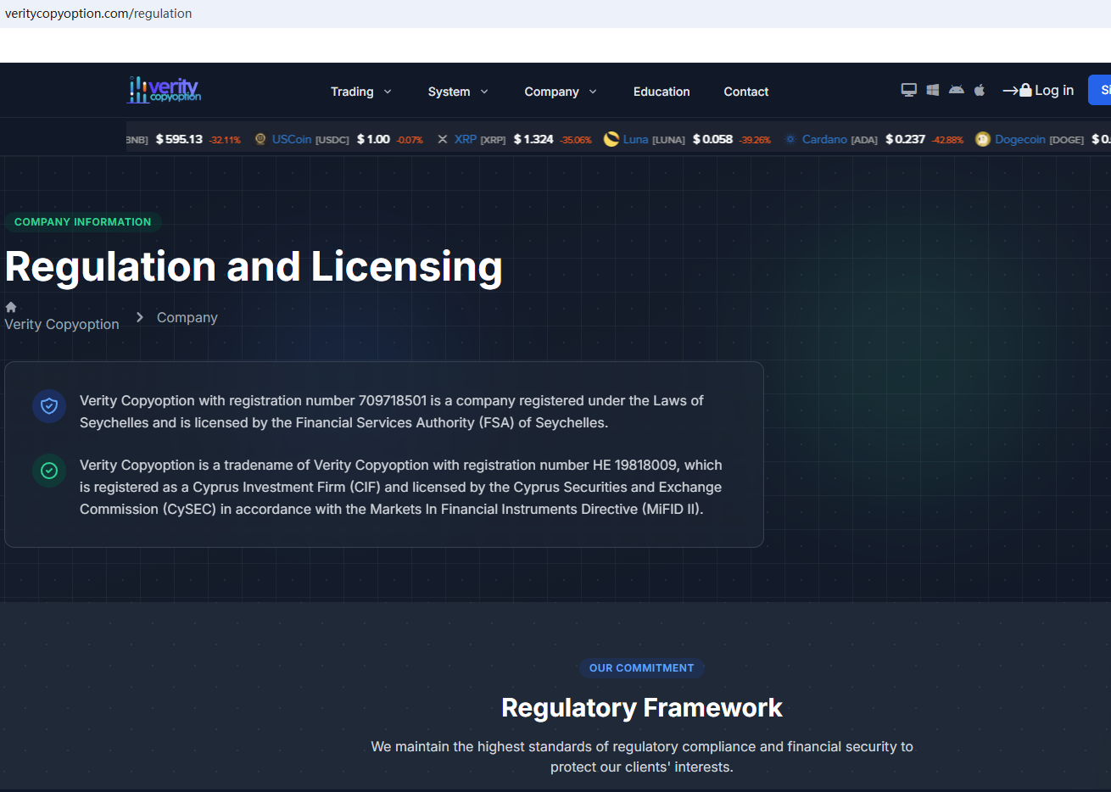Open the Contact page

(x=745, y=92)
